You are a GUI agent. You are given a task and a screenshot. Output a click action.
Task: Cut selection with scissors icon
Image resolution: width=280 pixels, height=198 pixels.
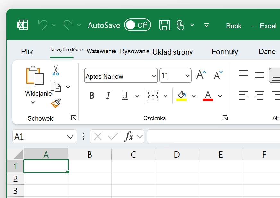pos(56,70)
